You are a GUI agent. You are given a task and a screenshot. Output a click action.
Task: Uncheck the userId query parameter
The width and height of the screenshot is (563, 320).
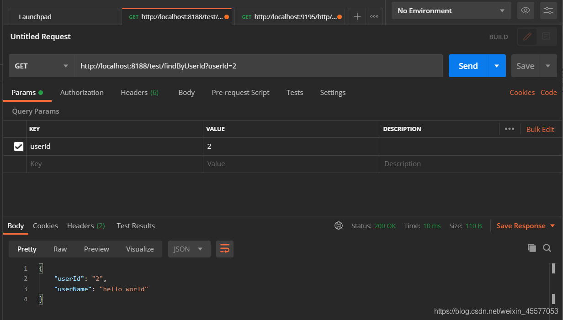pos(19,147)
